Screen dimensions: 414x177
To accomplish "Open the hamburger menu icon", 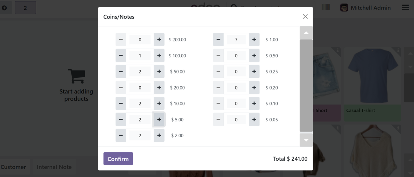I will coord(405,7).
